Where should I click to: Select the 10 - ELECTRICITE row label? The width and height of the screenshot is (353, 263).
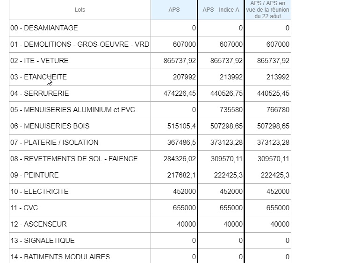tap(39, 192)
